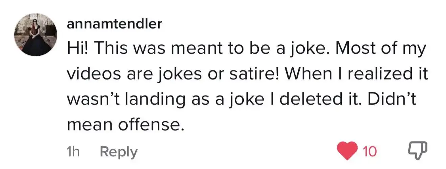Reply to annamtendler's comment
This screenshot has width=446, height=169.
point(119,152)
